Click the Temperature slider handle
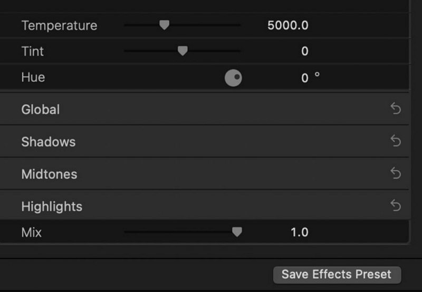The height and width of the screenshot is (292, 422). (x=164, y=25)
